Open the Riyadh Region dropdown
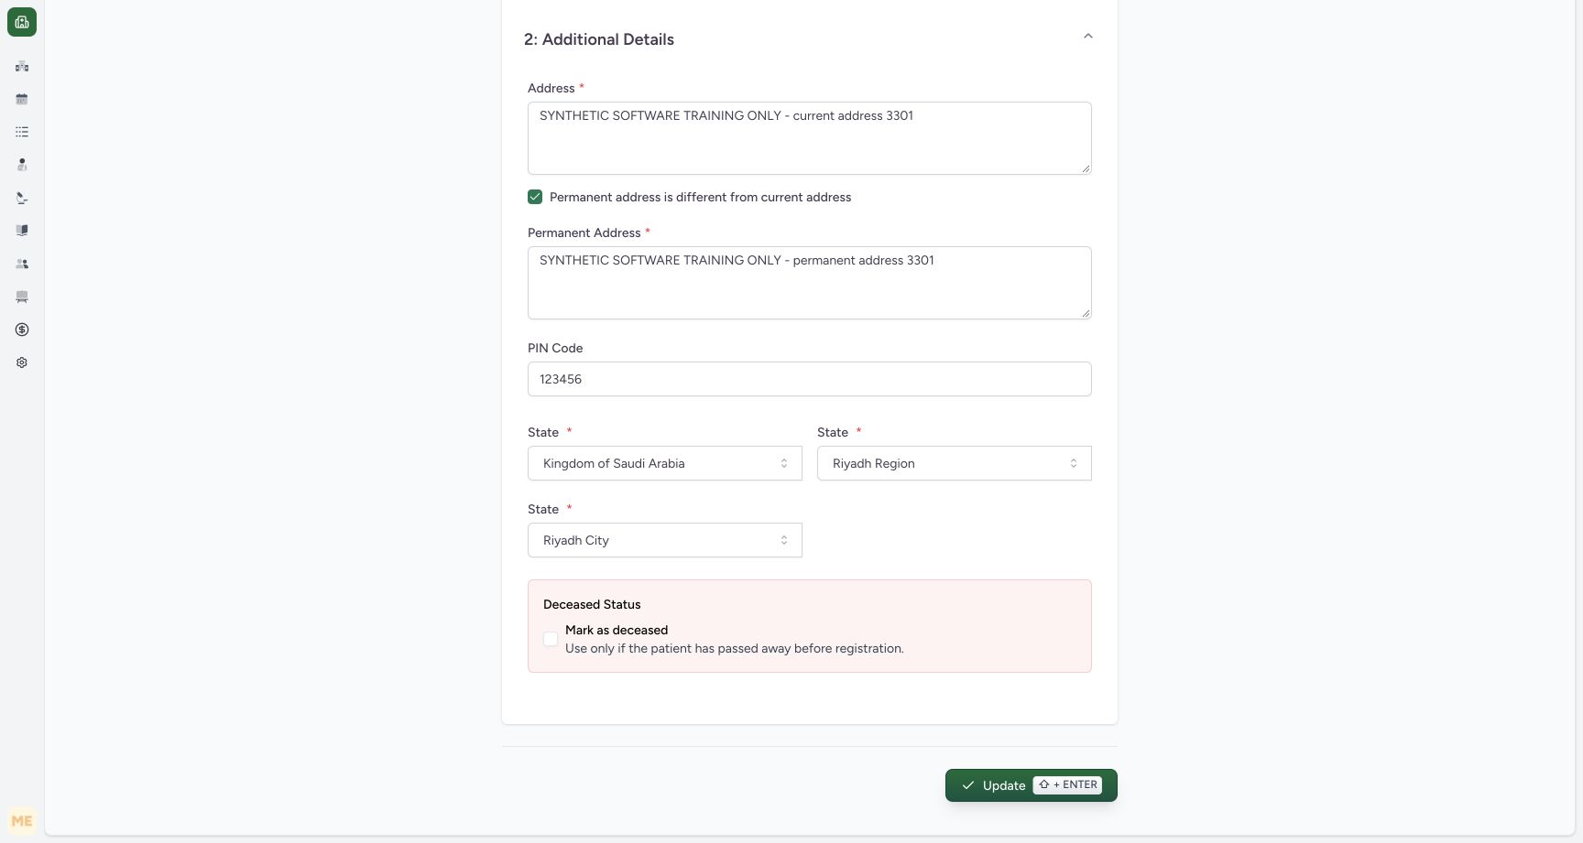The image size is (1583, 843). pyautogui.click(x=955, y=463)
